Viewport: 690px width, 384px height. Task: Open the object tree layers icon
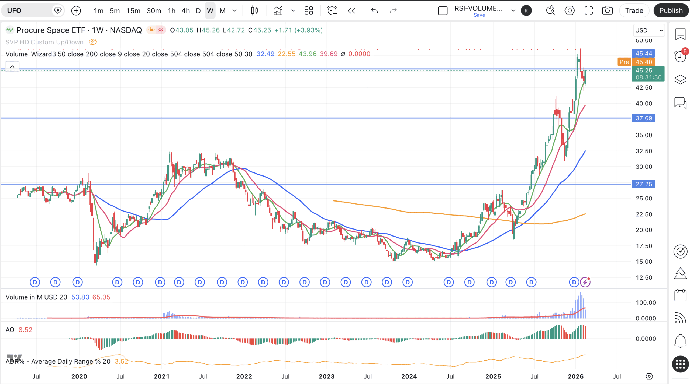point(680,80)
